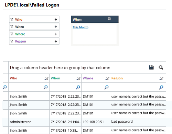This screenshot has height=134, width=172.
Task: Click the filter icon on the Who column header
Action: coord(46,78)
